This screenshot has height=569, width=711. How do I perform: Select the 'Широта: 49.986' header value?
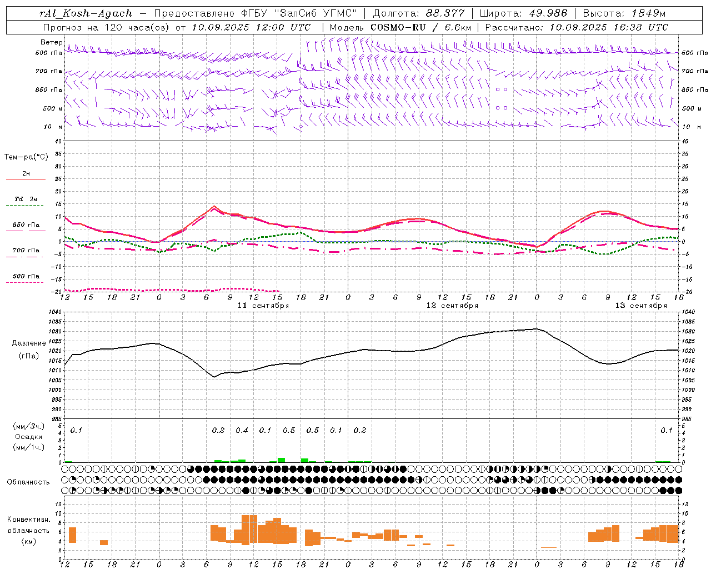tap(523, 13)
